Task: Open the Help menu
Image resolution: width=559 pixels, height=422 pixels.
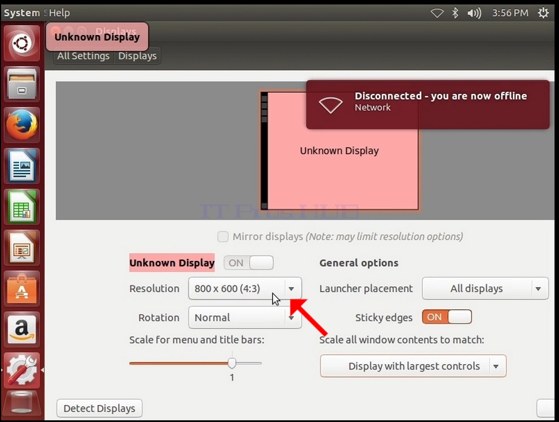Action: click(x=59, y=13)
